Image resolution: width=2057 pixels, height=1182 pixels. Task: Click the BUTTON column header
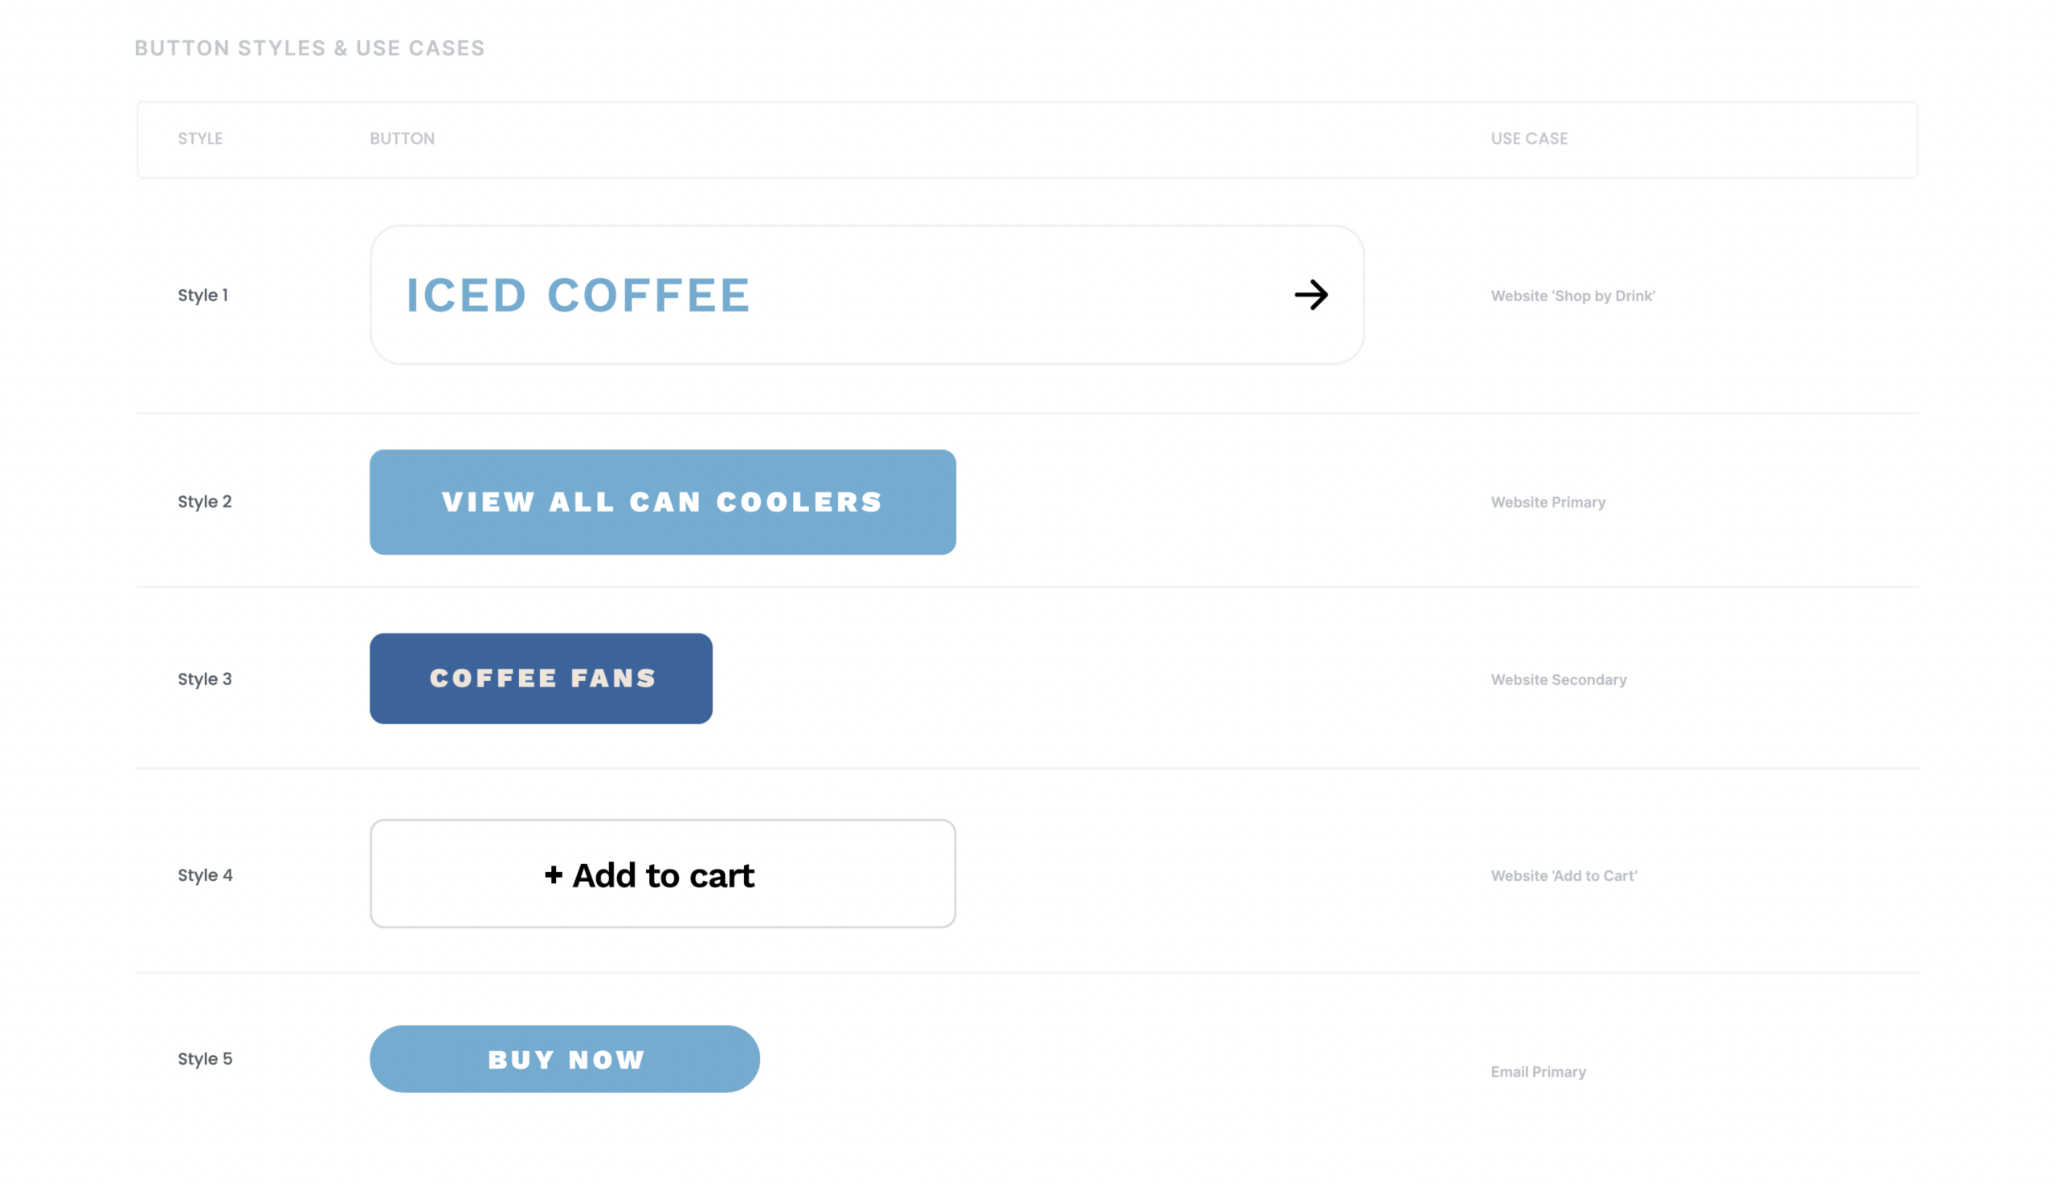[402, 139]
